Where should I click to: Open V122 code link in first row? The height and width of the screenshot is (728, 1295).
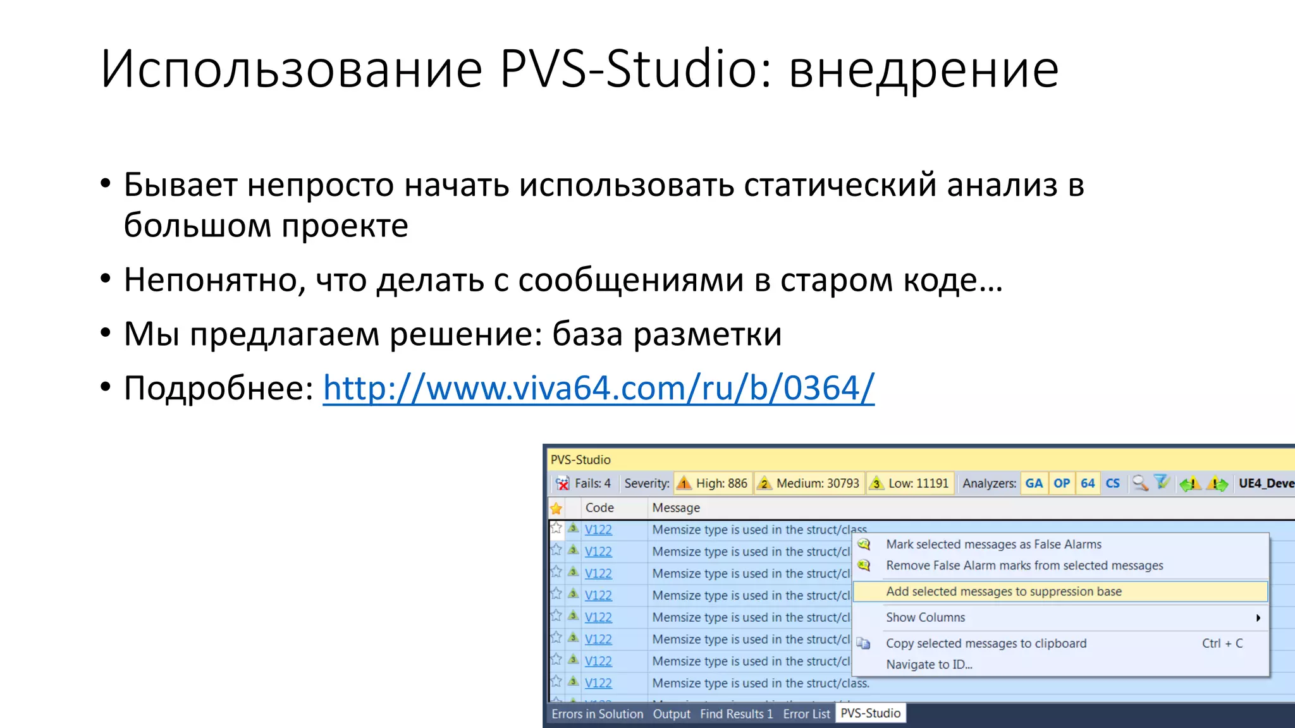598,530
